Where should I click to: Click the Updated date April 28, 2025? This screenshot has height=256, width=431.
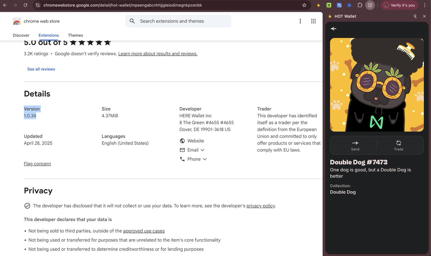pos(38,143)
